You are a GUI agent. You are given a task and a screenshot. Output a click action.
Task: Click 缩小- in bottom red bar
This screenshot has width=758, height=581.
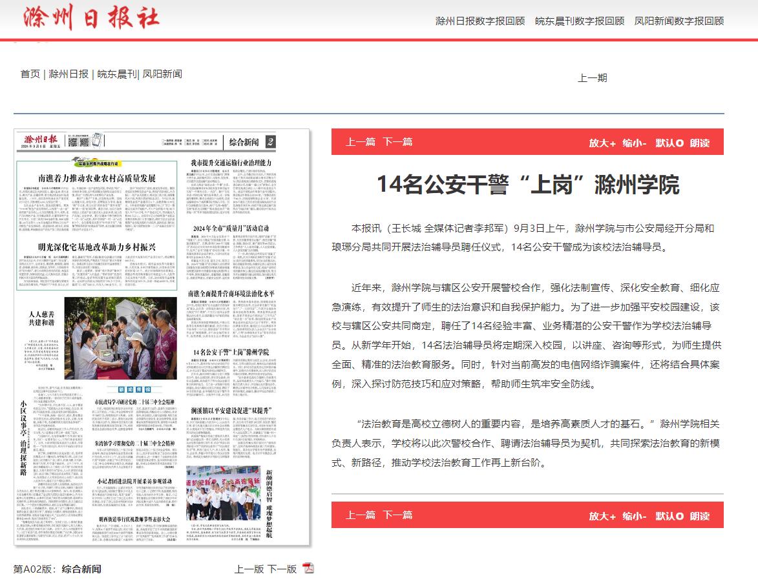pos(634,516)
